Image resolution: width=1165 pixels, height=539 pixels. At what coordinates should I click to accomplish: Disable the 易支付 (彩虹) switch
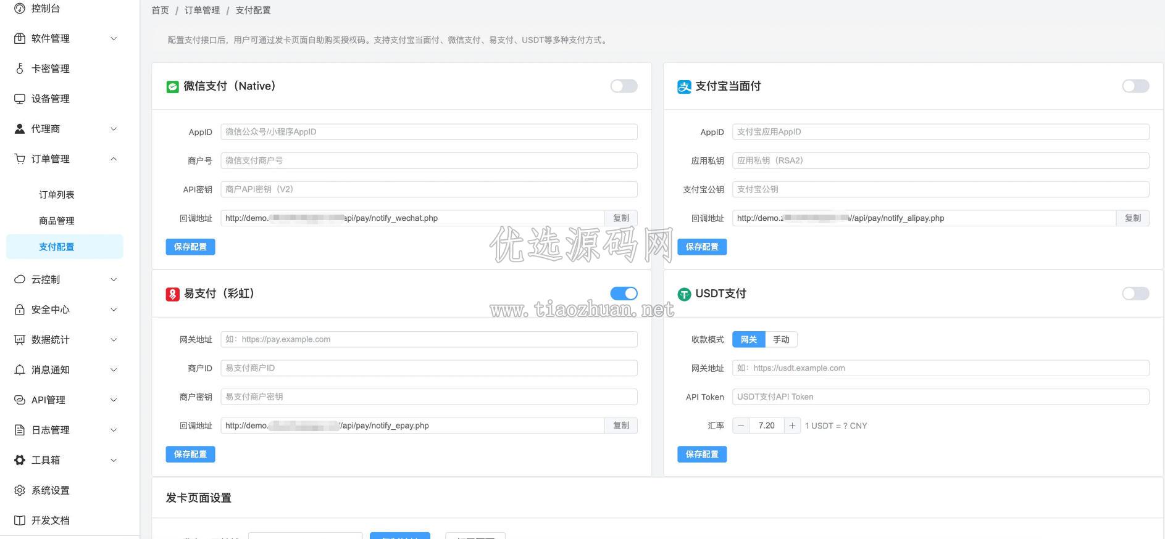click(624, 294)
